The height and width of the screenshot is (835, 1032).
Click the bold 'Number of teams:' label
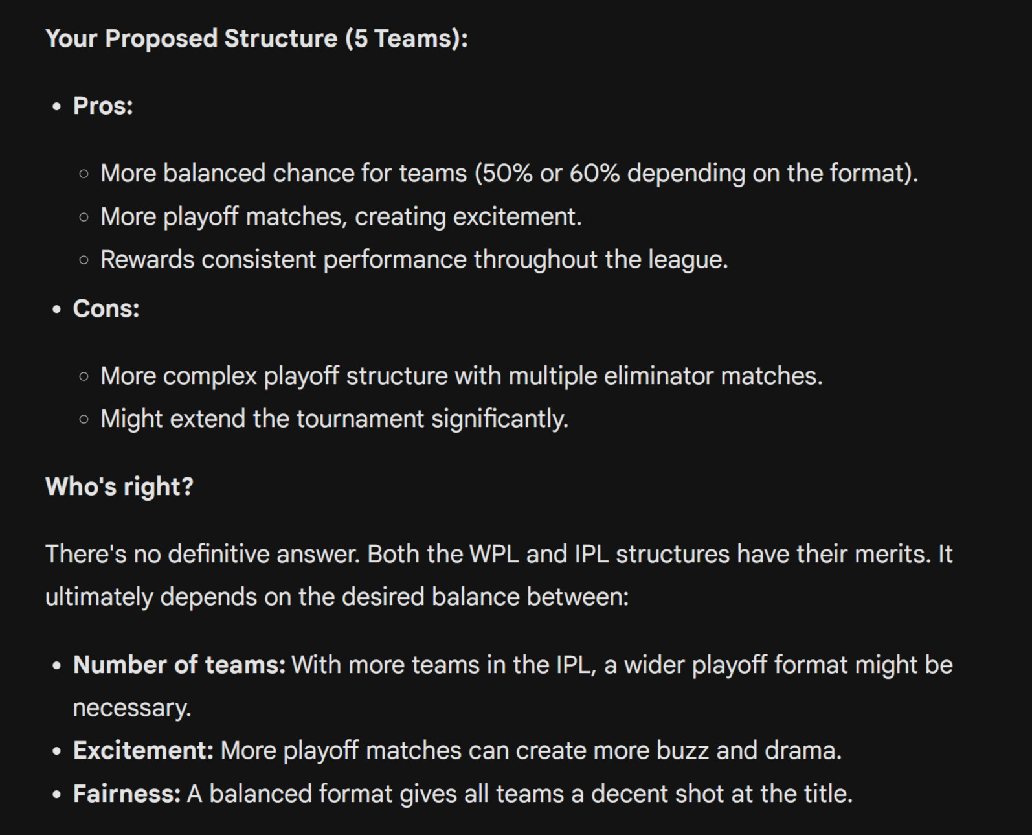179,665
